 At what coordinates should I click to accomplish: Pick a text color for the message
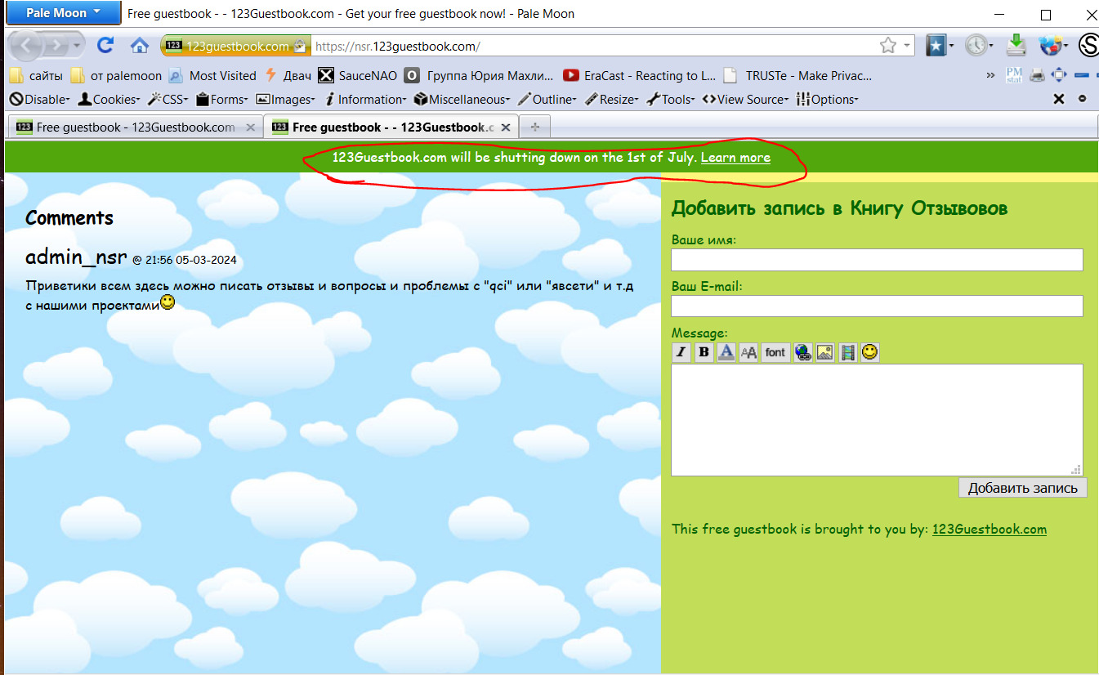[x=726, y=352]
